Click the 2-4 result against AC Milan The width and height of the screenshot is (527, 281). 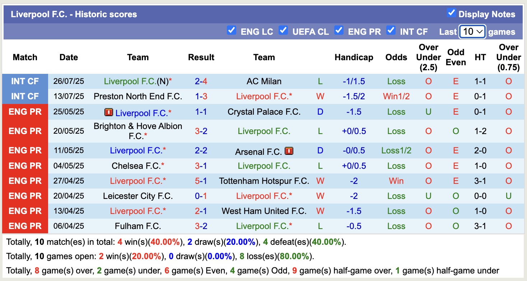pyautogui.click(x=201, y=81)
